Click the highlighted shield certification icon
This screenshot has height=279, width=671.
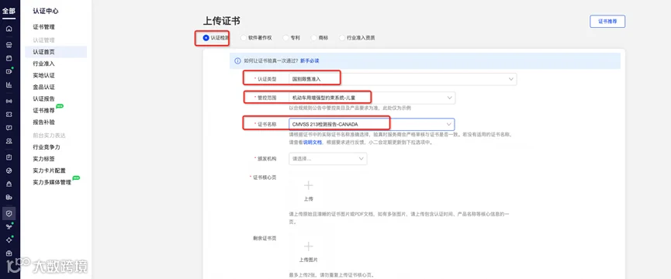tap(9, 212)
